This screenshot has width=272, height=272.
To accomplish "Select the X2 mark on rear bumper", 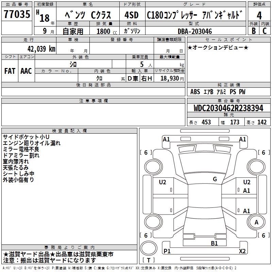I will point(242,251).
